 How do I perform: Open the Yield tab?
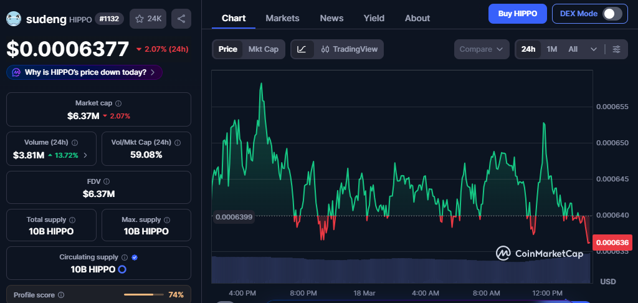[374, 18]
